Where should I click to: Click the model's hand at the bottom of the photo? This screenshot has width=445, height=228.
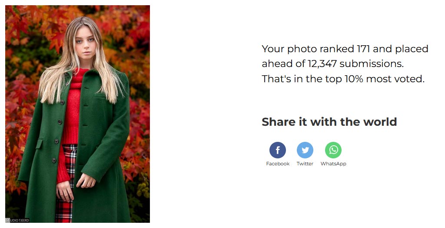click(64, 191)
